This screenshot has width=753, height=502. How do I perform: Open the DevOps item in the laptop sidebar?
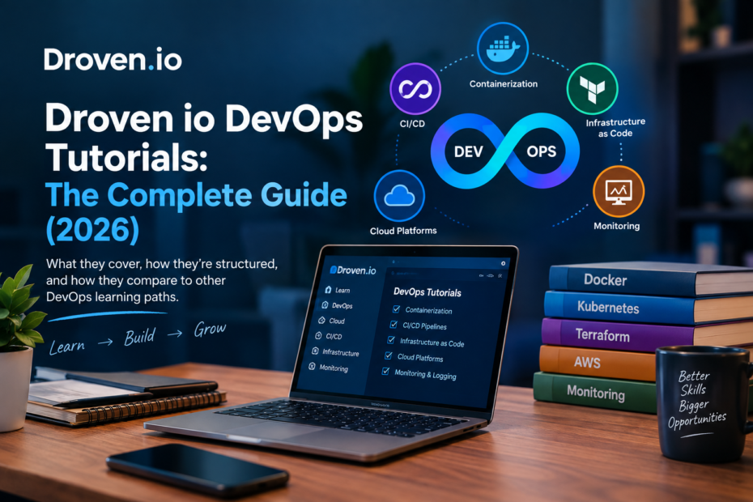point(337,305)
